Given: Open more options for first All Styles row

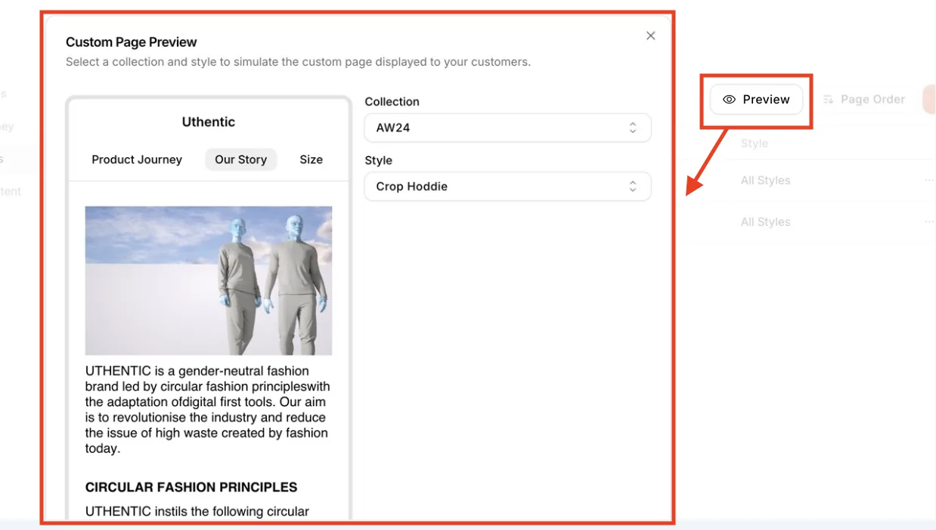Looking at the screenshot, I should 929,180.
